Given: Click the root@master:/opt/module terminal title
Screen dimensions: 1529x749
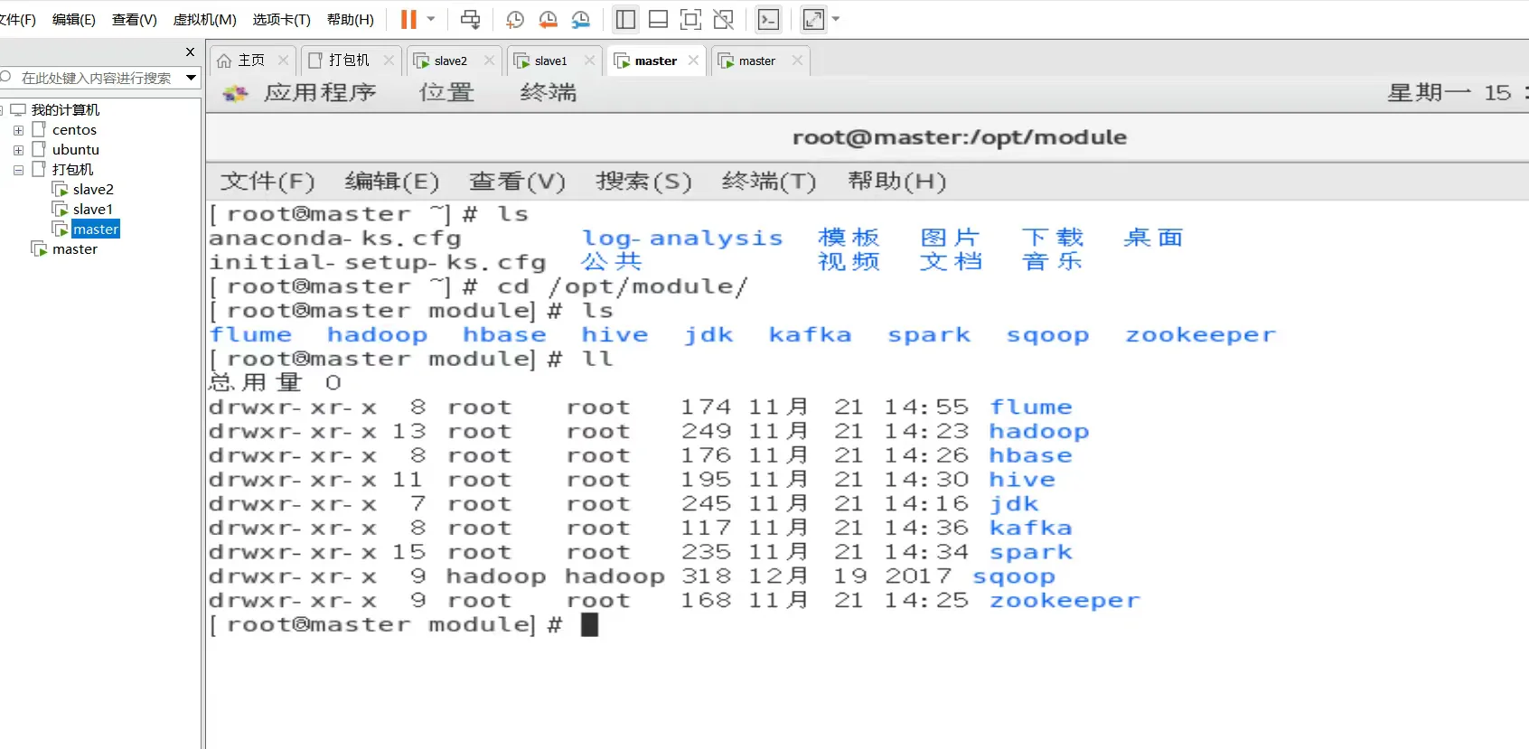Looking at the screenshot, I should click(x=960, y=137).
